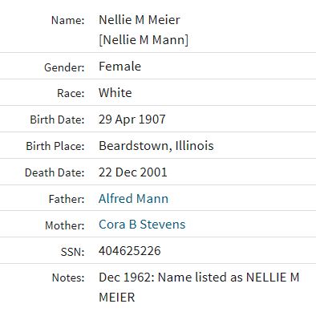The height and width of the screenshot is (316, 316).
Task: Click the Father field label
Action: click(x=67, y=199)
